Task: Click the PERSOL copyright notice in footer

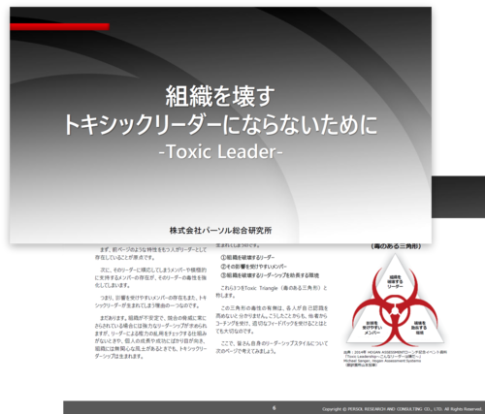Action: pyautogui.click(x=402, y=409)
